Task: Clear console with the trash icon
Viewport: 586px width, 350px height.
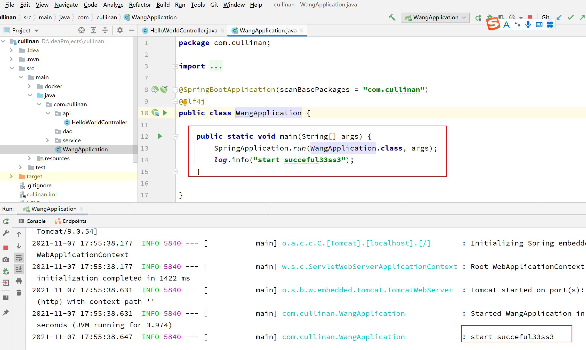Action: [x=19, y=293]
